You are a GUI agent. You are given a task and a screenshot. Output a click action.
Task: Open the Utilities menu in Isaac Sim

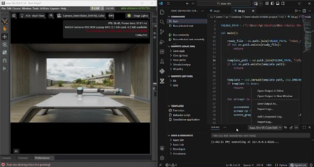tap(44, 8)
